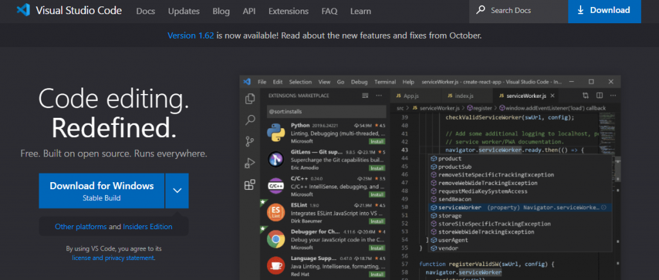Viewport: 659px width, 280px height.
Task: Install the Language Support Java extension
Action: point(377,274)
